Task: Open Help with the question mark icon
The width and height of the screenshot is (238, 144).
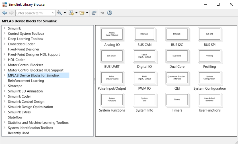Action: [x=110, y=13]
